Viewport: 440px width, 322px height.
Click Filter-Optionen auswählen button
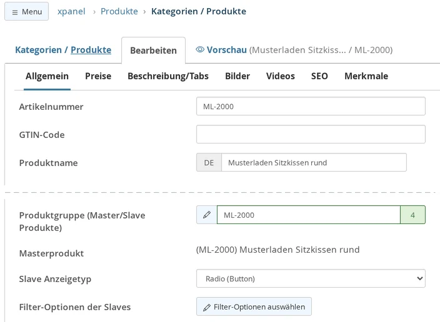point(254,307)
